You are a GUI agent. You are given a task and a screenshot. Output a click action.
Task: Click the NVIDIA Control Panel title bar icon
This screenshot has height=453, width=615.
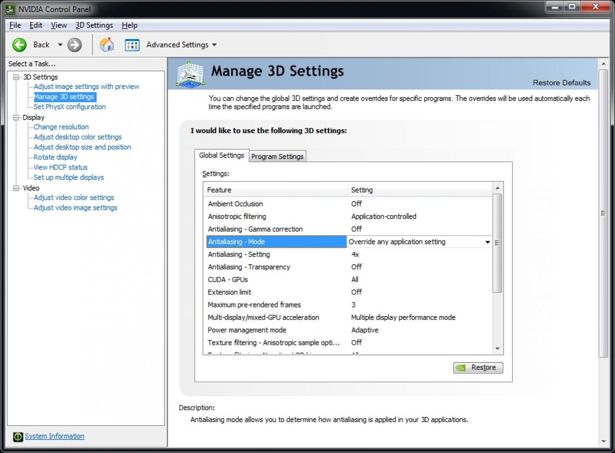10,9
